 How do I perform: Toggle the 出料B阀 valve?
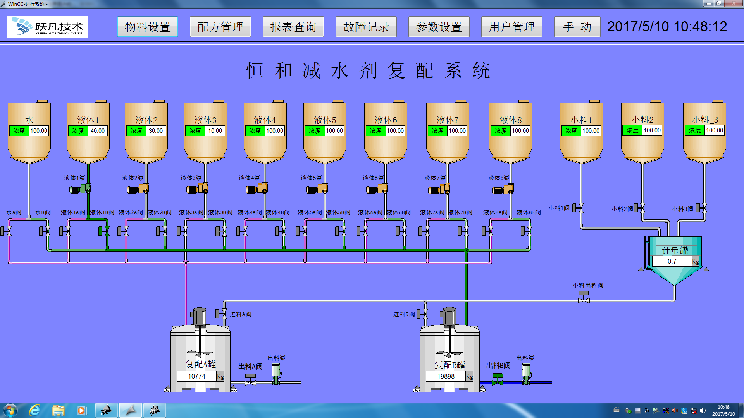coord(497,380)
